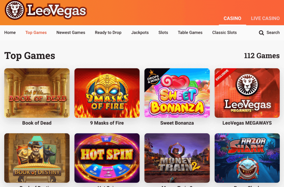Screen dimensions: 284x187
Task: Open the 9 Masks of Fire thumbnail
Action: (x=107, y=93)
